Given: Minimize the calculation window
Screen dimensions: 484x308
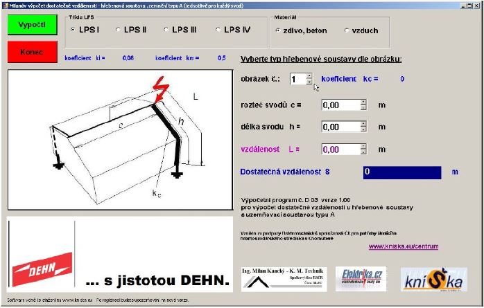Looking at the screenshot, I should [x=464, y=6].
